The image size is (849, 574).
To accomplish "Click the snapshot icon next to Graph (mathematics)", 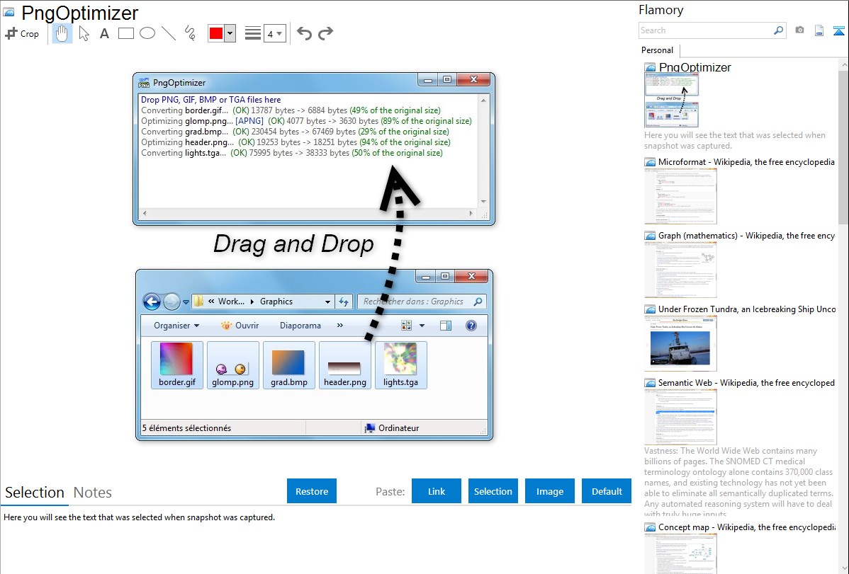I will (650, 236).
